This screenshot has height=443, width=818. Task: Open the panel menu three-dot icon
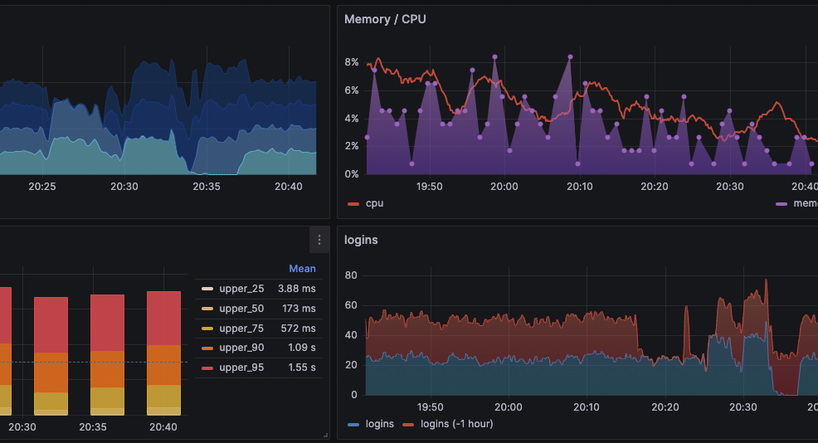(319, 240)
